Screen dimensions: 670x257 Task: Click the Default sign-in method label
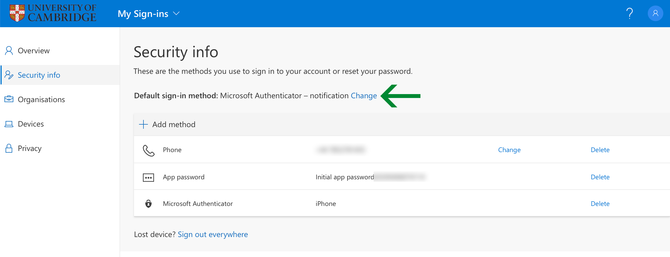point(176,95)
